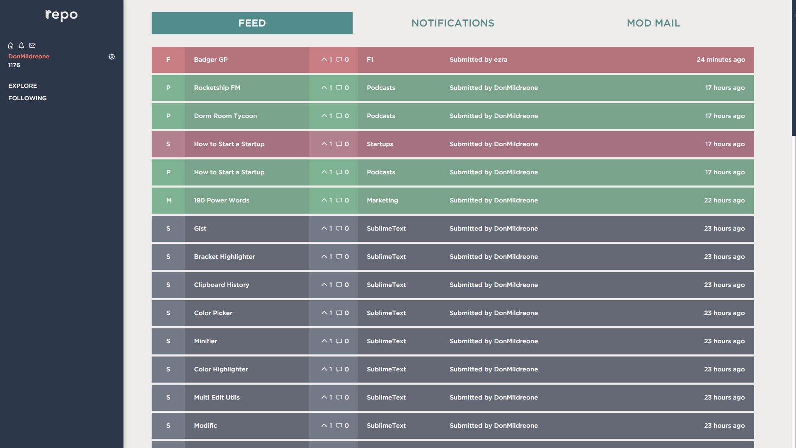This screenshot has height=448, width=796.
Task: Upvote the Color Picker post
Action: pos(324,313)
